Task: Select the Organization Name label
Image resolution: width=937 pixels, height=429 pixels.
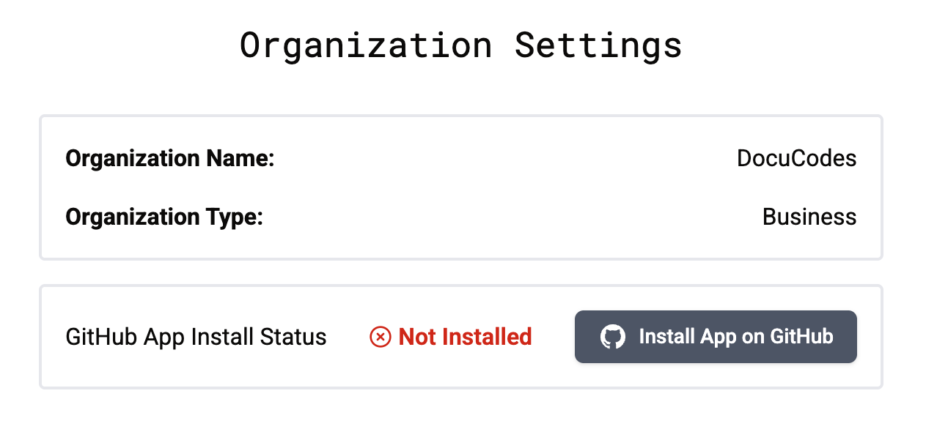Action: pos(169,158)
